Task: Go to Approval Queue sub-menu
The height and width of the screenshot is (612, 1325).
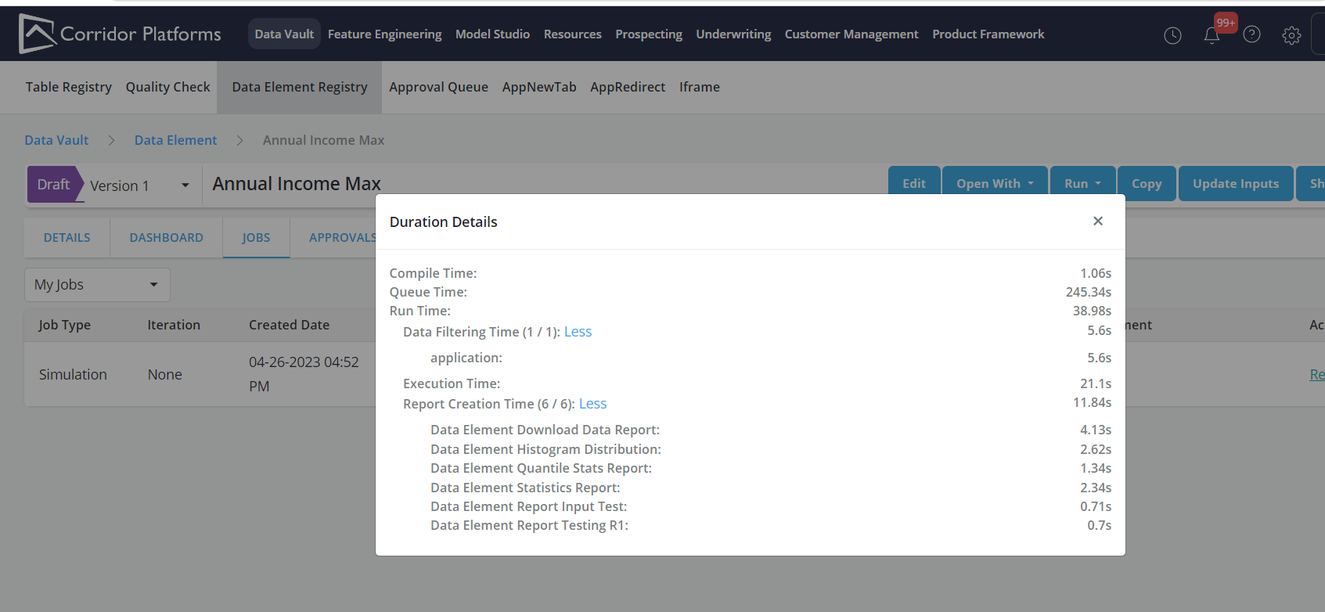Action: (x=438, y=87)
